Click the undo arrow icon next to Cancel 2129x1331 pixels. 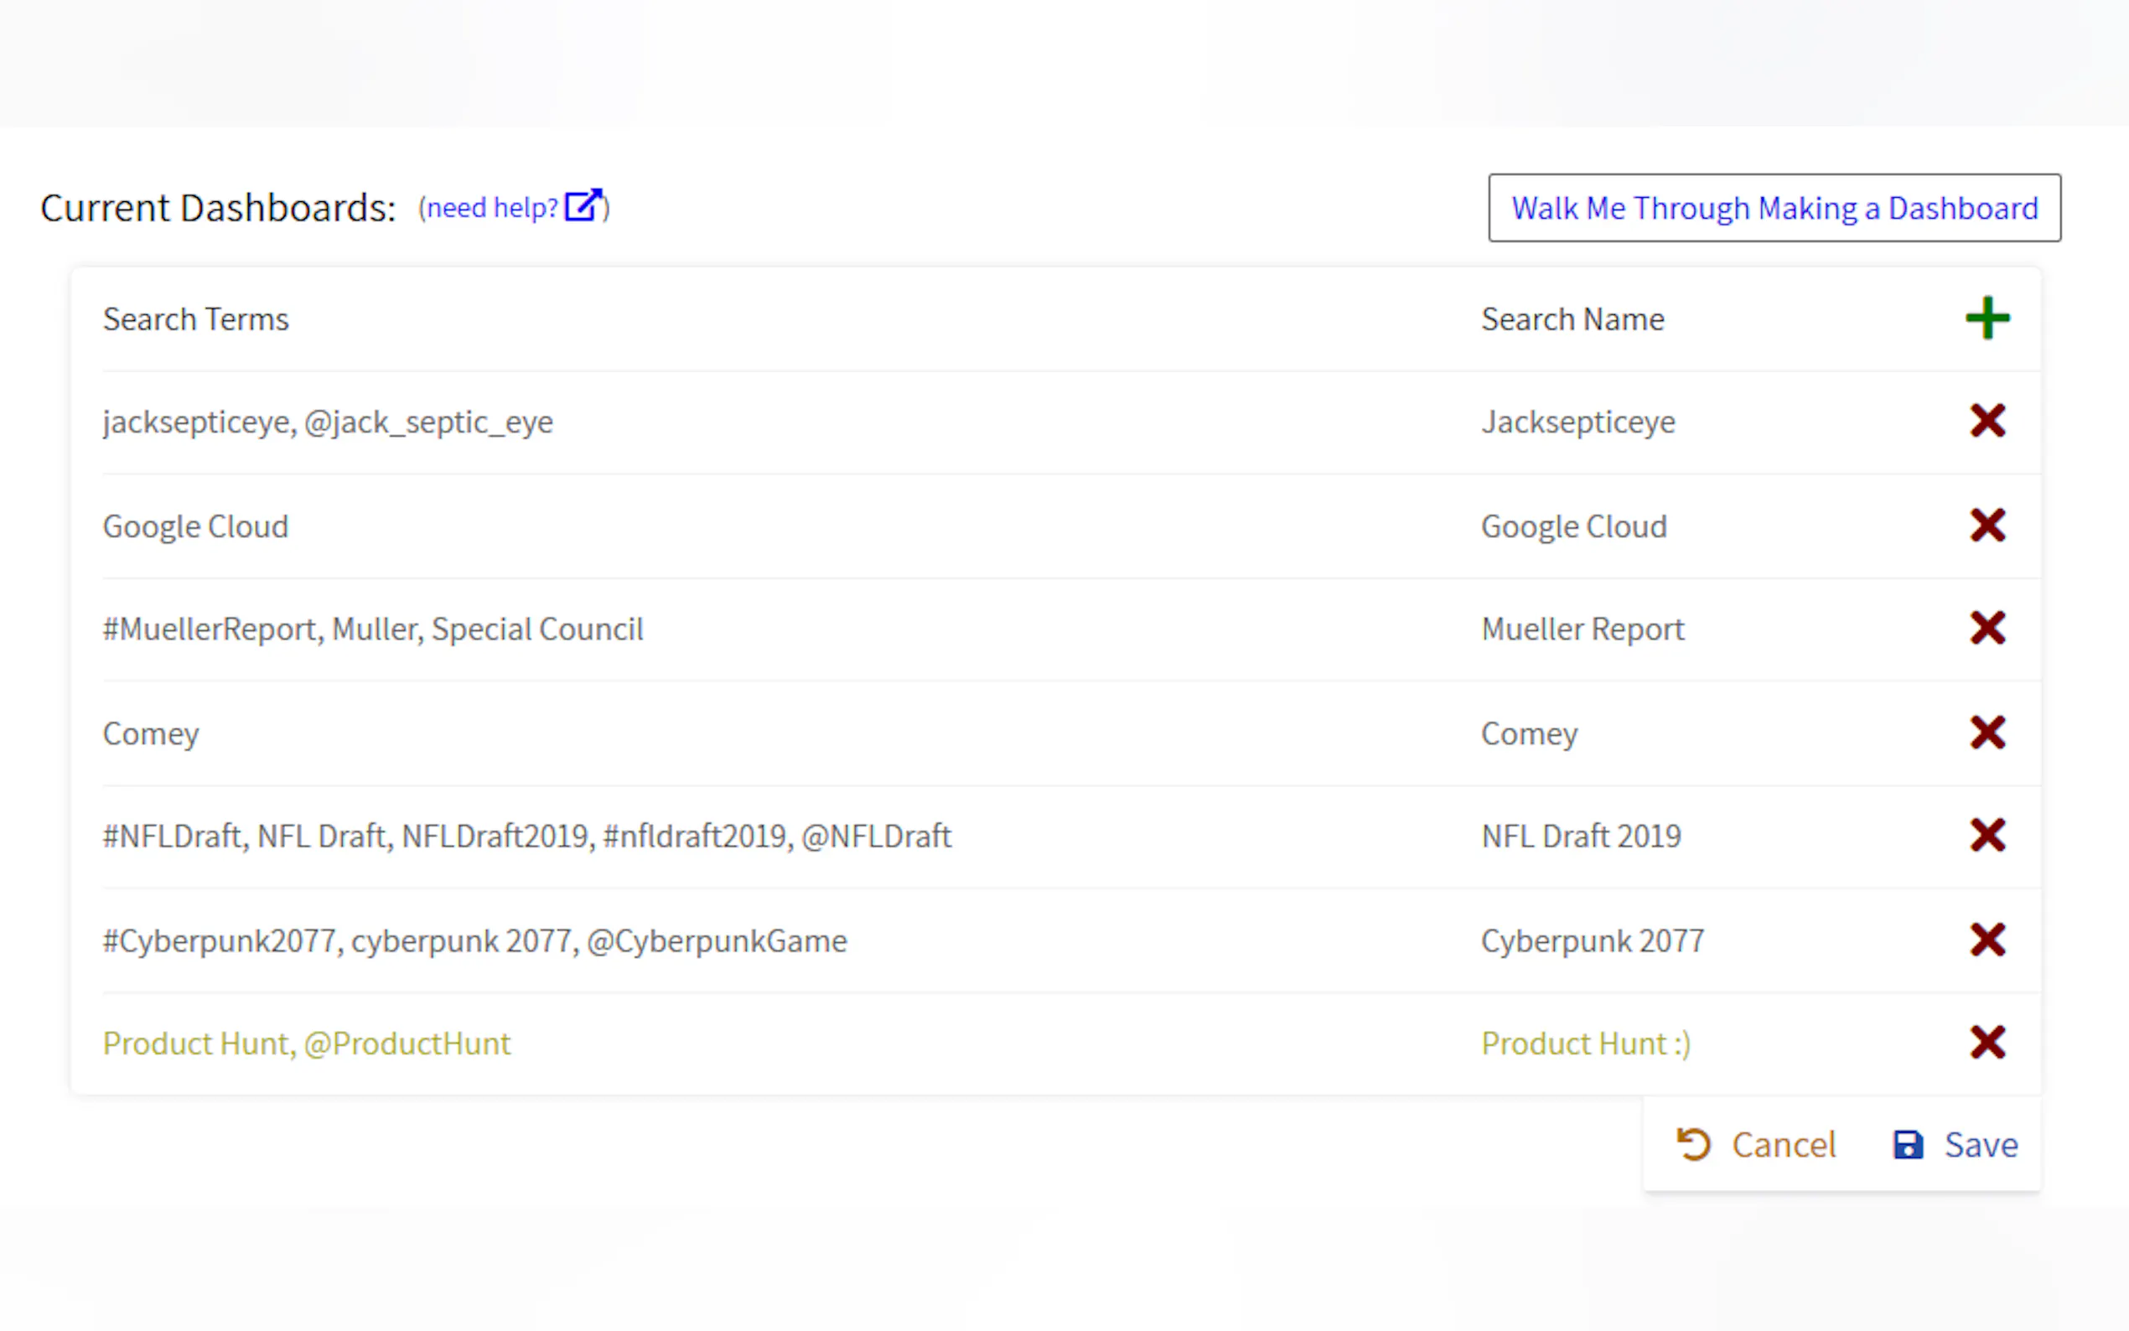coord(1692,1144)
